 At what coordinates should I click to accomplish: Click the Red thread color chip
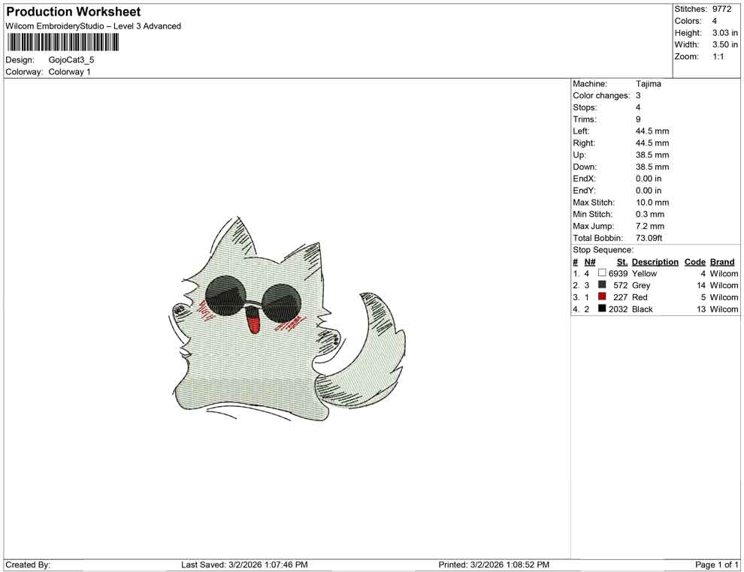coord(600,297)
